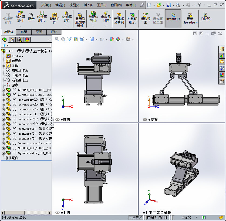Click the Zoom to Fit magnifier icon
This screenshot has width=226, height=221.
click(x=57, y=39)
